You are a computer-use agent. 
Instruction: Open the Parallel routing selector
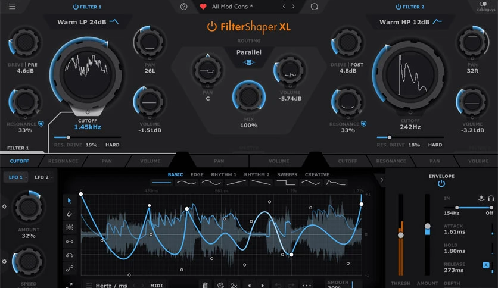pyautogui.click(x=248, y=52)
